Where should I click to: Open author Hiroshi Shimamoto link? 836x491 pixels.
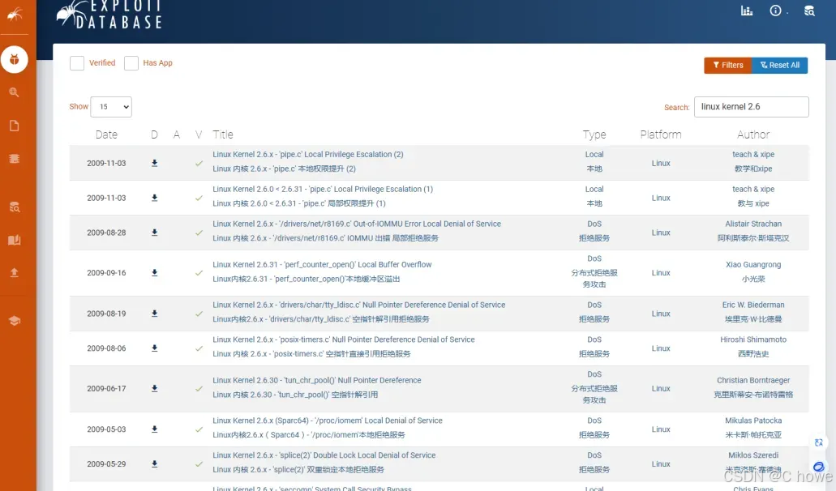click(752, 339)
